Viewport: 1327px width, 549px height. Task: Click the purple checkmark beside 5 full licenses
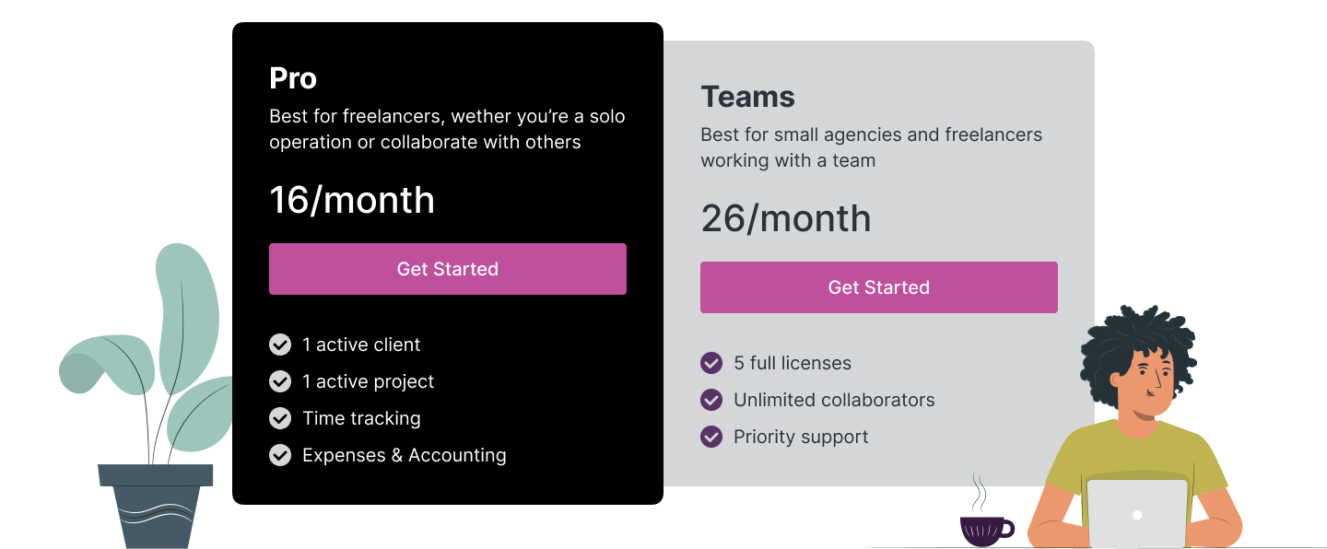[x=711, y=363]
